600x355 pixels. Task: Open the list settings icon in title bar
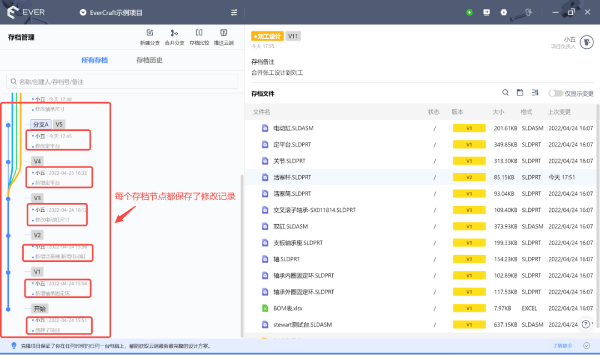point(234,13)
